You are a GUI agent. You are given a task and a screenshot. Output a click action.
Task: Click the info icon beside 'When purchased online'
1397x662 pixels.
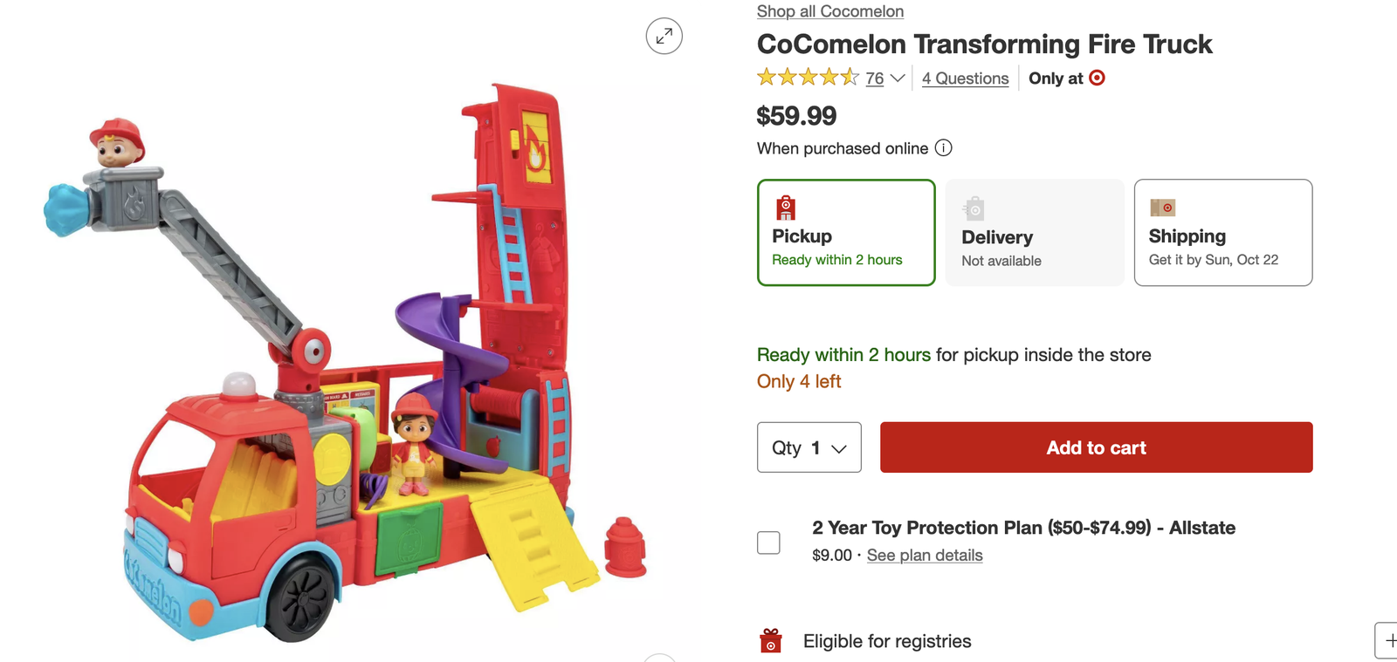click(944, 148)
